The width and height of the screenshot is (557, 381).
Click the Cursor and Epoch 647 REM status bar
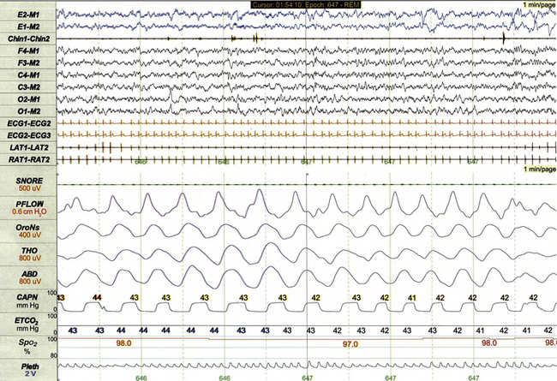click(x=305, y=5)
